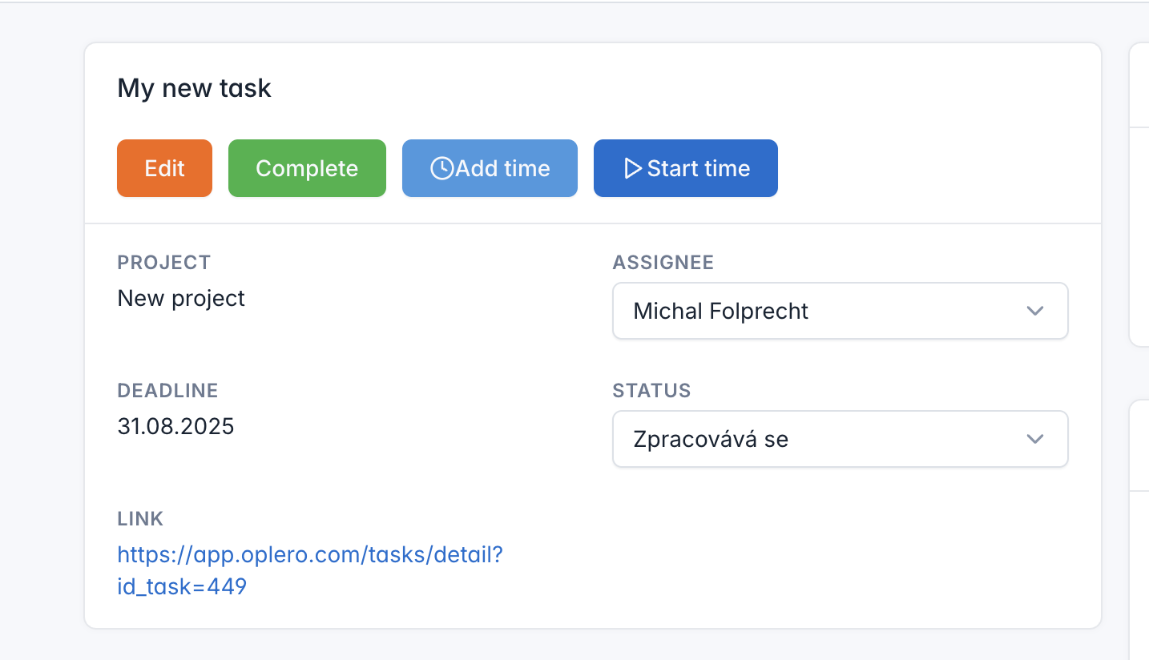Image resolution: width=1149 pixels, height=660 pixels.
Task: Click the STATUS field label
Action: click(651, 390)
